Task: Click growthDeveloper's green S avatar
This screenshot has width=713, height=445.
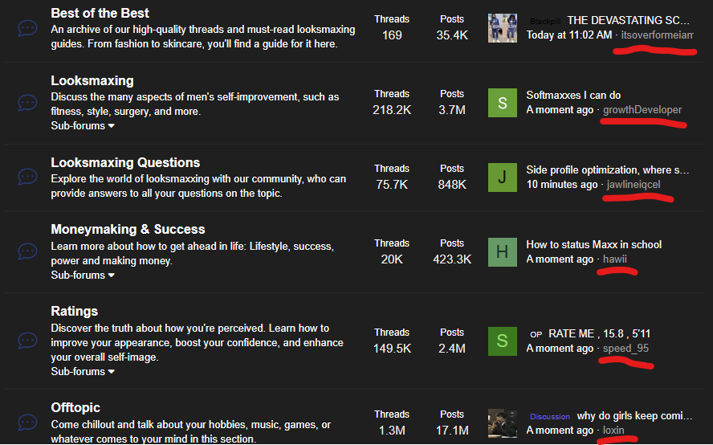Action: pos(502,102)
